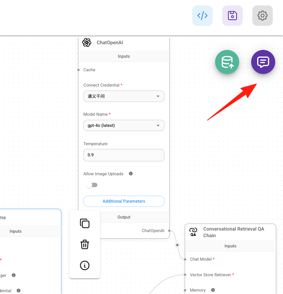This screenshot has height=294, width=283.
Task: Click the info icon beside Allow Image Uploads
Action: click(x=131, y=174)
